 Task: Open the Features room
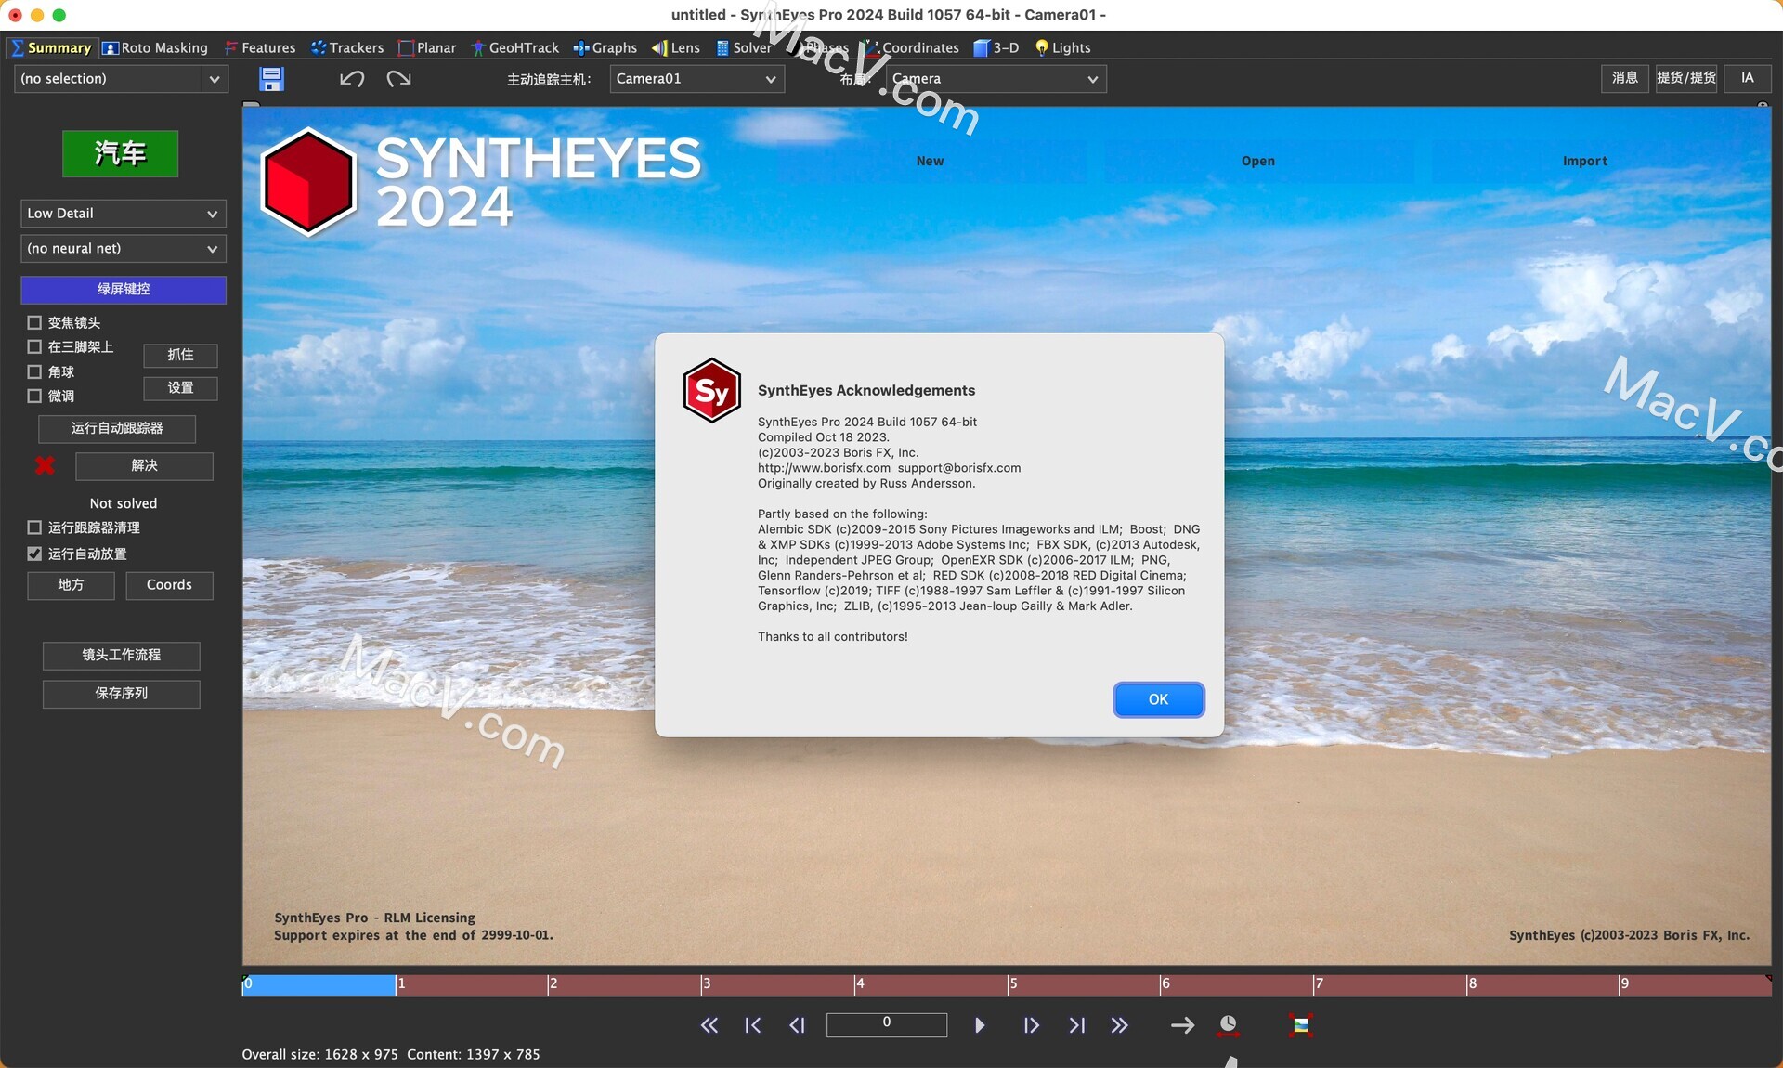pyautogui.click(x=260, y=47)
